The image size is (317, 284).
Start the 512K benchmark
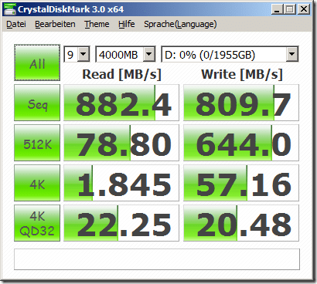[37, 143]
